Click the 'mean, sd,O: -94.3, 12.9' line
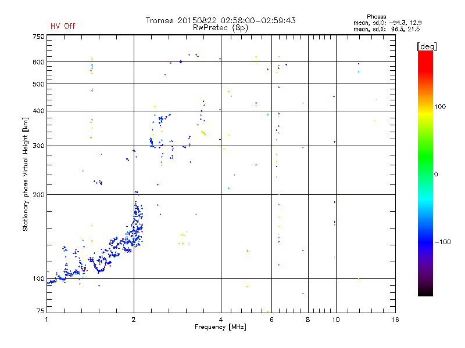 387,23
